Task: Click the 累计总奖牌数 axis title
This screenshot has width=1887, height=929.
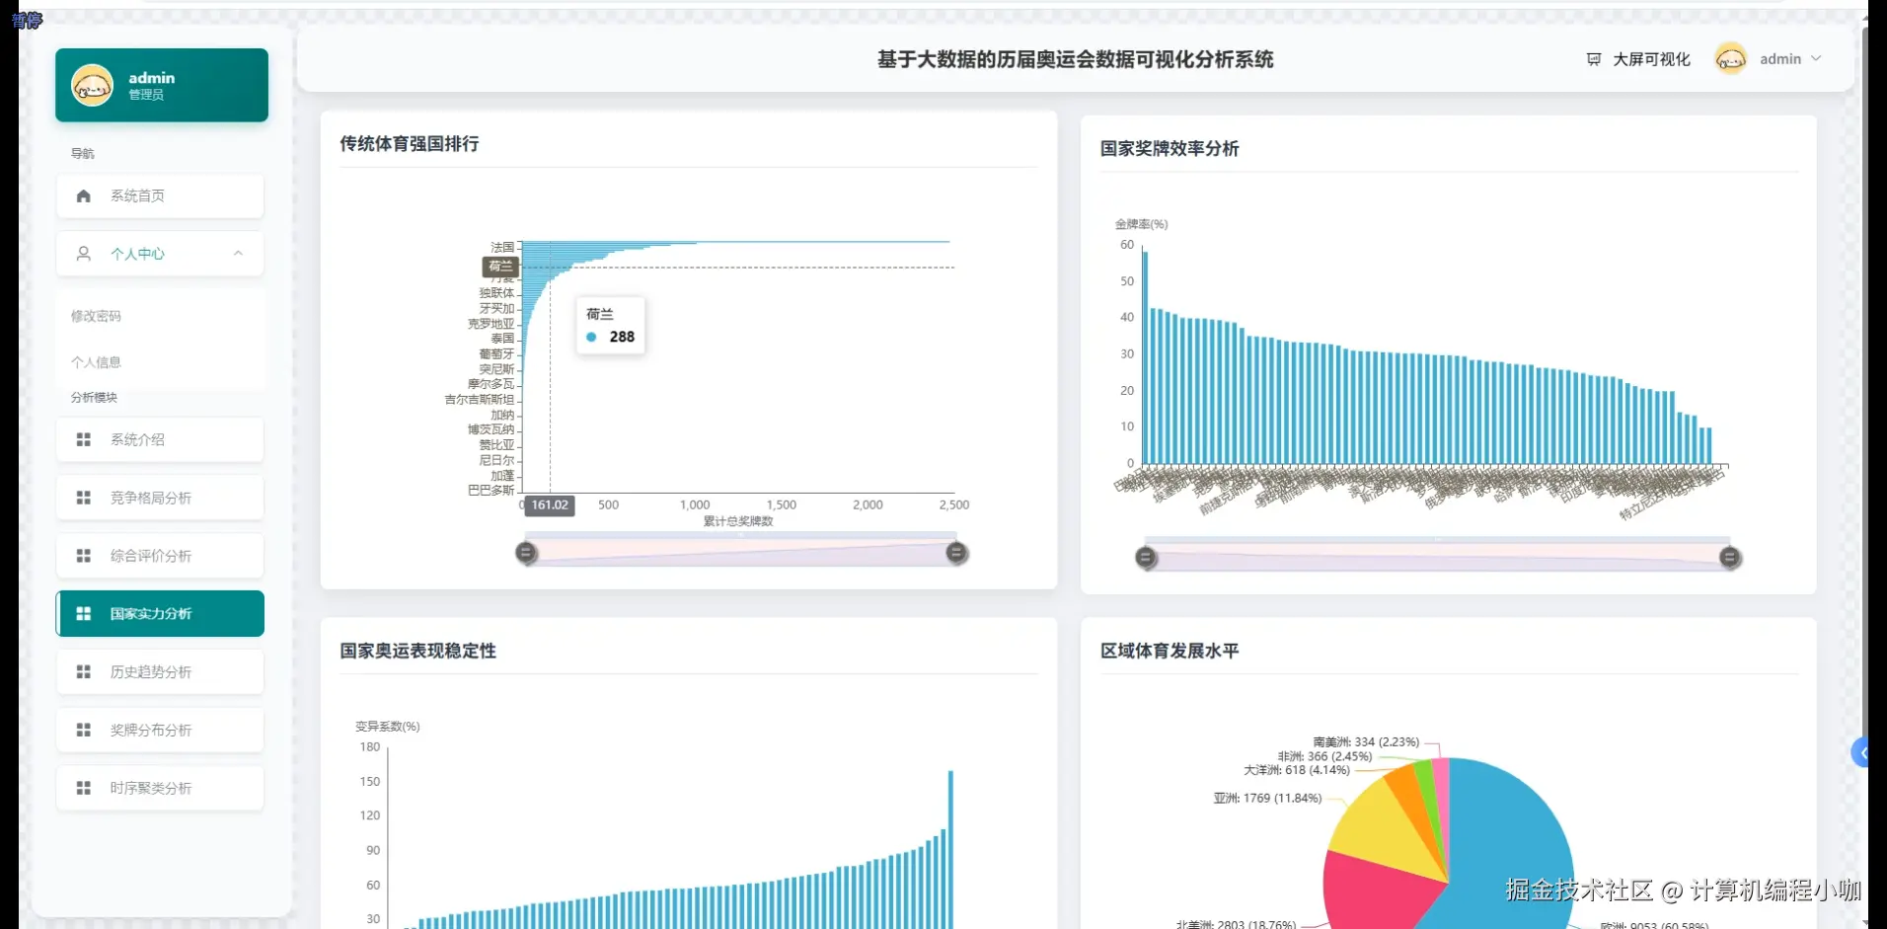Action: point(738,521)
